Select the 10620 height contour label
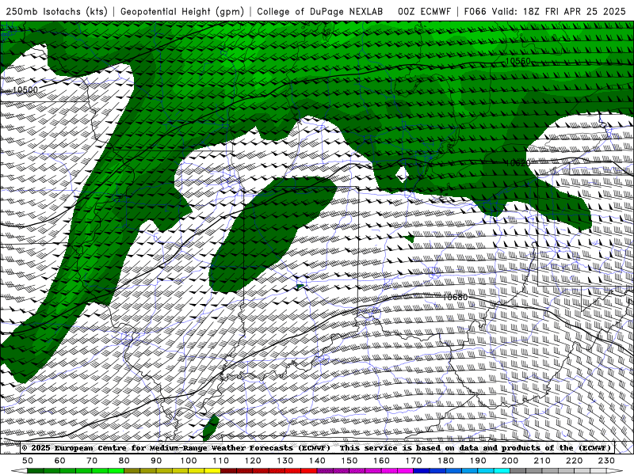Screen dimensions: 634x475 click(x=518, y=163)
